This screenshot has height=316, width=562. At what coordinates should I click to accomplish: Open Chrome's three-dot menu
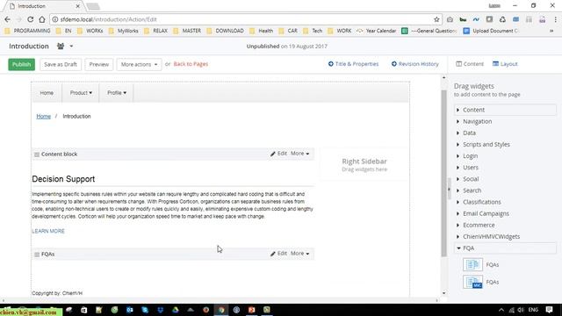point(555,19)
